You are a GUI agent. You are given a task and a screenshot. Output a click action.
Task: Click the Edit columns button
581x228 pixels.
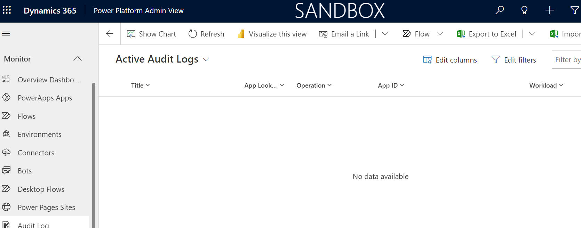point(450,59)
